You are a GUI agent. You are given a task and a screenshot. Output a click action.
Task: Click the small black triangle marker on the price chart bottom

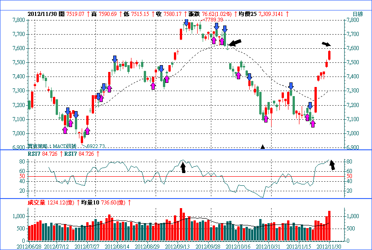262,147
